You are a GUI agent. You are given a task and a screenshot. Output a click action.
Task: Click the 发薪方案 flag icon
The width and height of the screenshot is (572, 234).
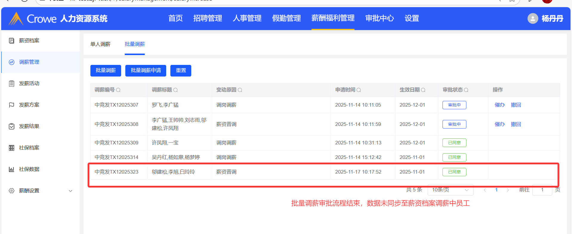click(x=12, y=105)
